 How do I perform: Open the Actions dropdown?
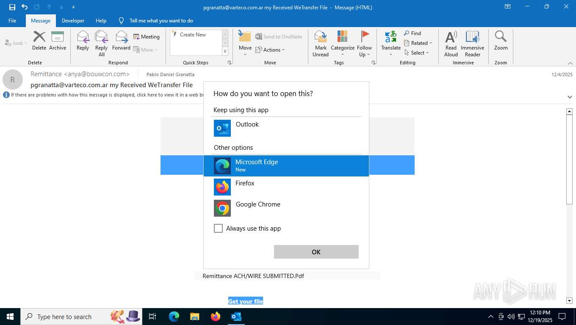[x=270, y=50]
